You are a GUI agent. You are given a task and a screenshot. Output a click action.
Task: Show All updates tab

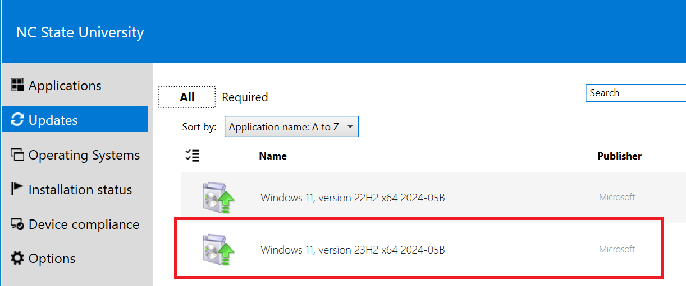[187, 97]
